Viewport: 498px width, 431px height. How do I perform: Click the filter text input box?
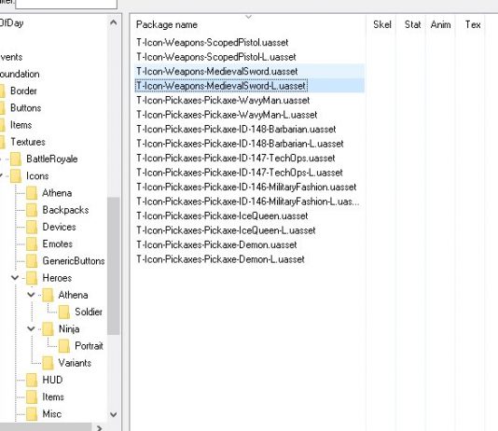point(66,3)
